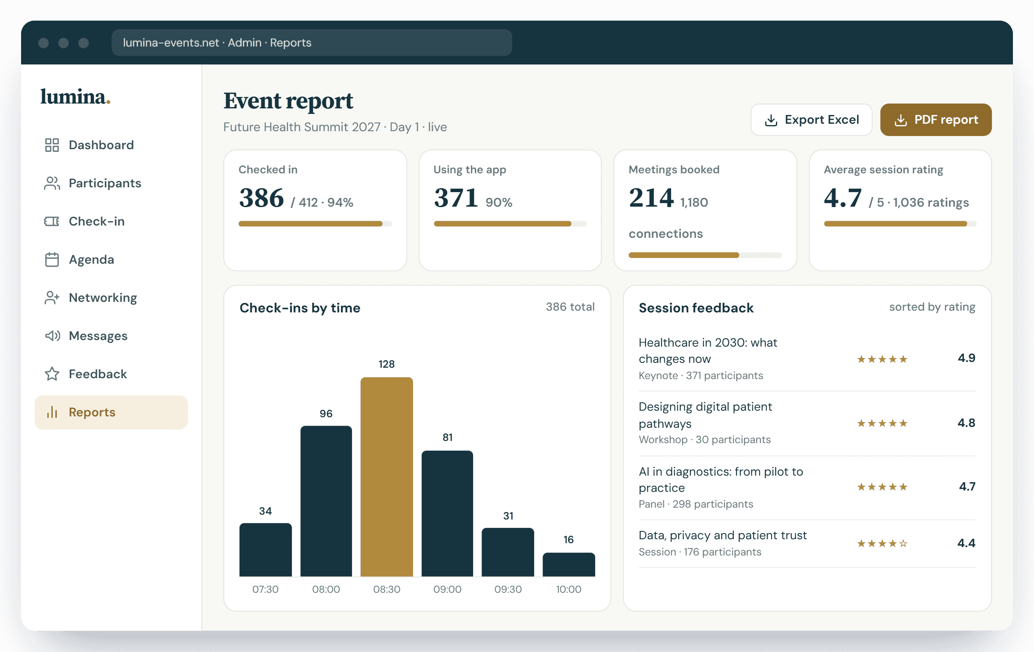1034x652 pixels.
Task: Click the Networking add-person icon
Action: [52, 297]
